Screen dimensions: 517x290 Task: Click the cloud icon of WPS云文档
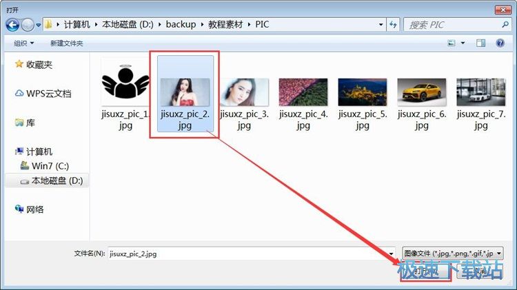click(19, 93)
